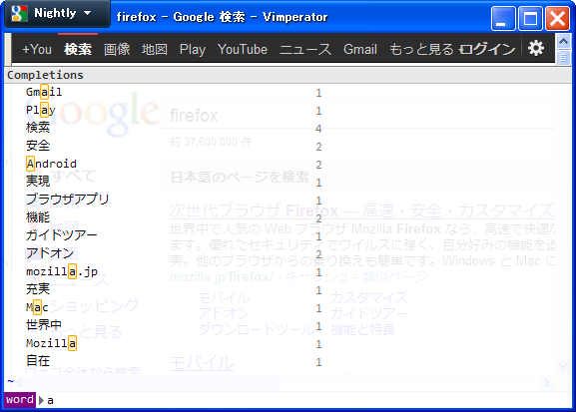Select the mozilla.jp completion row
This screenshot has height=412, width=576.
(x=288, y=271)
